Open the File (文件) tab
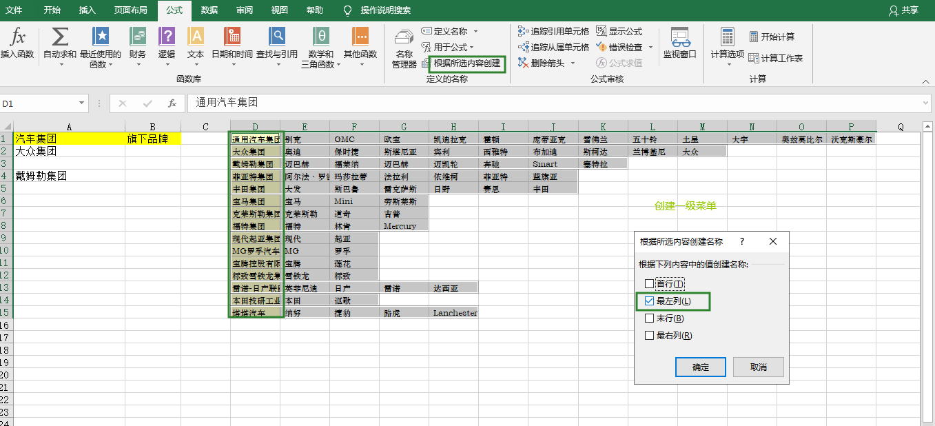 14,10
